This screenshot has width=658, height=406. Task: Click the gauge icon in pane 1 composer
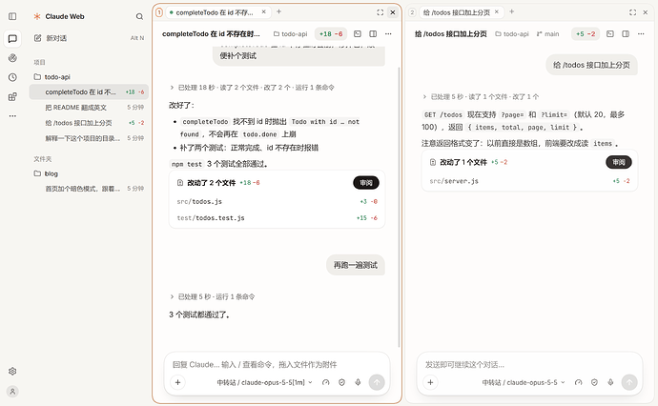(x=325, y=382)
